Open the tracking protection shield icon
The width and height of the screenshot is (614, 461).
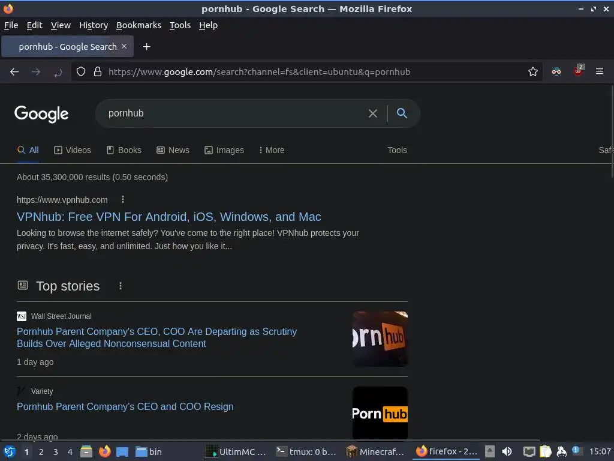(81, 72)
